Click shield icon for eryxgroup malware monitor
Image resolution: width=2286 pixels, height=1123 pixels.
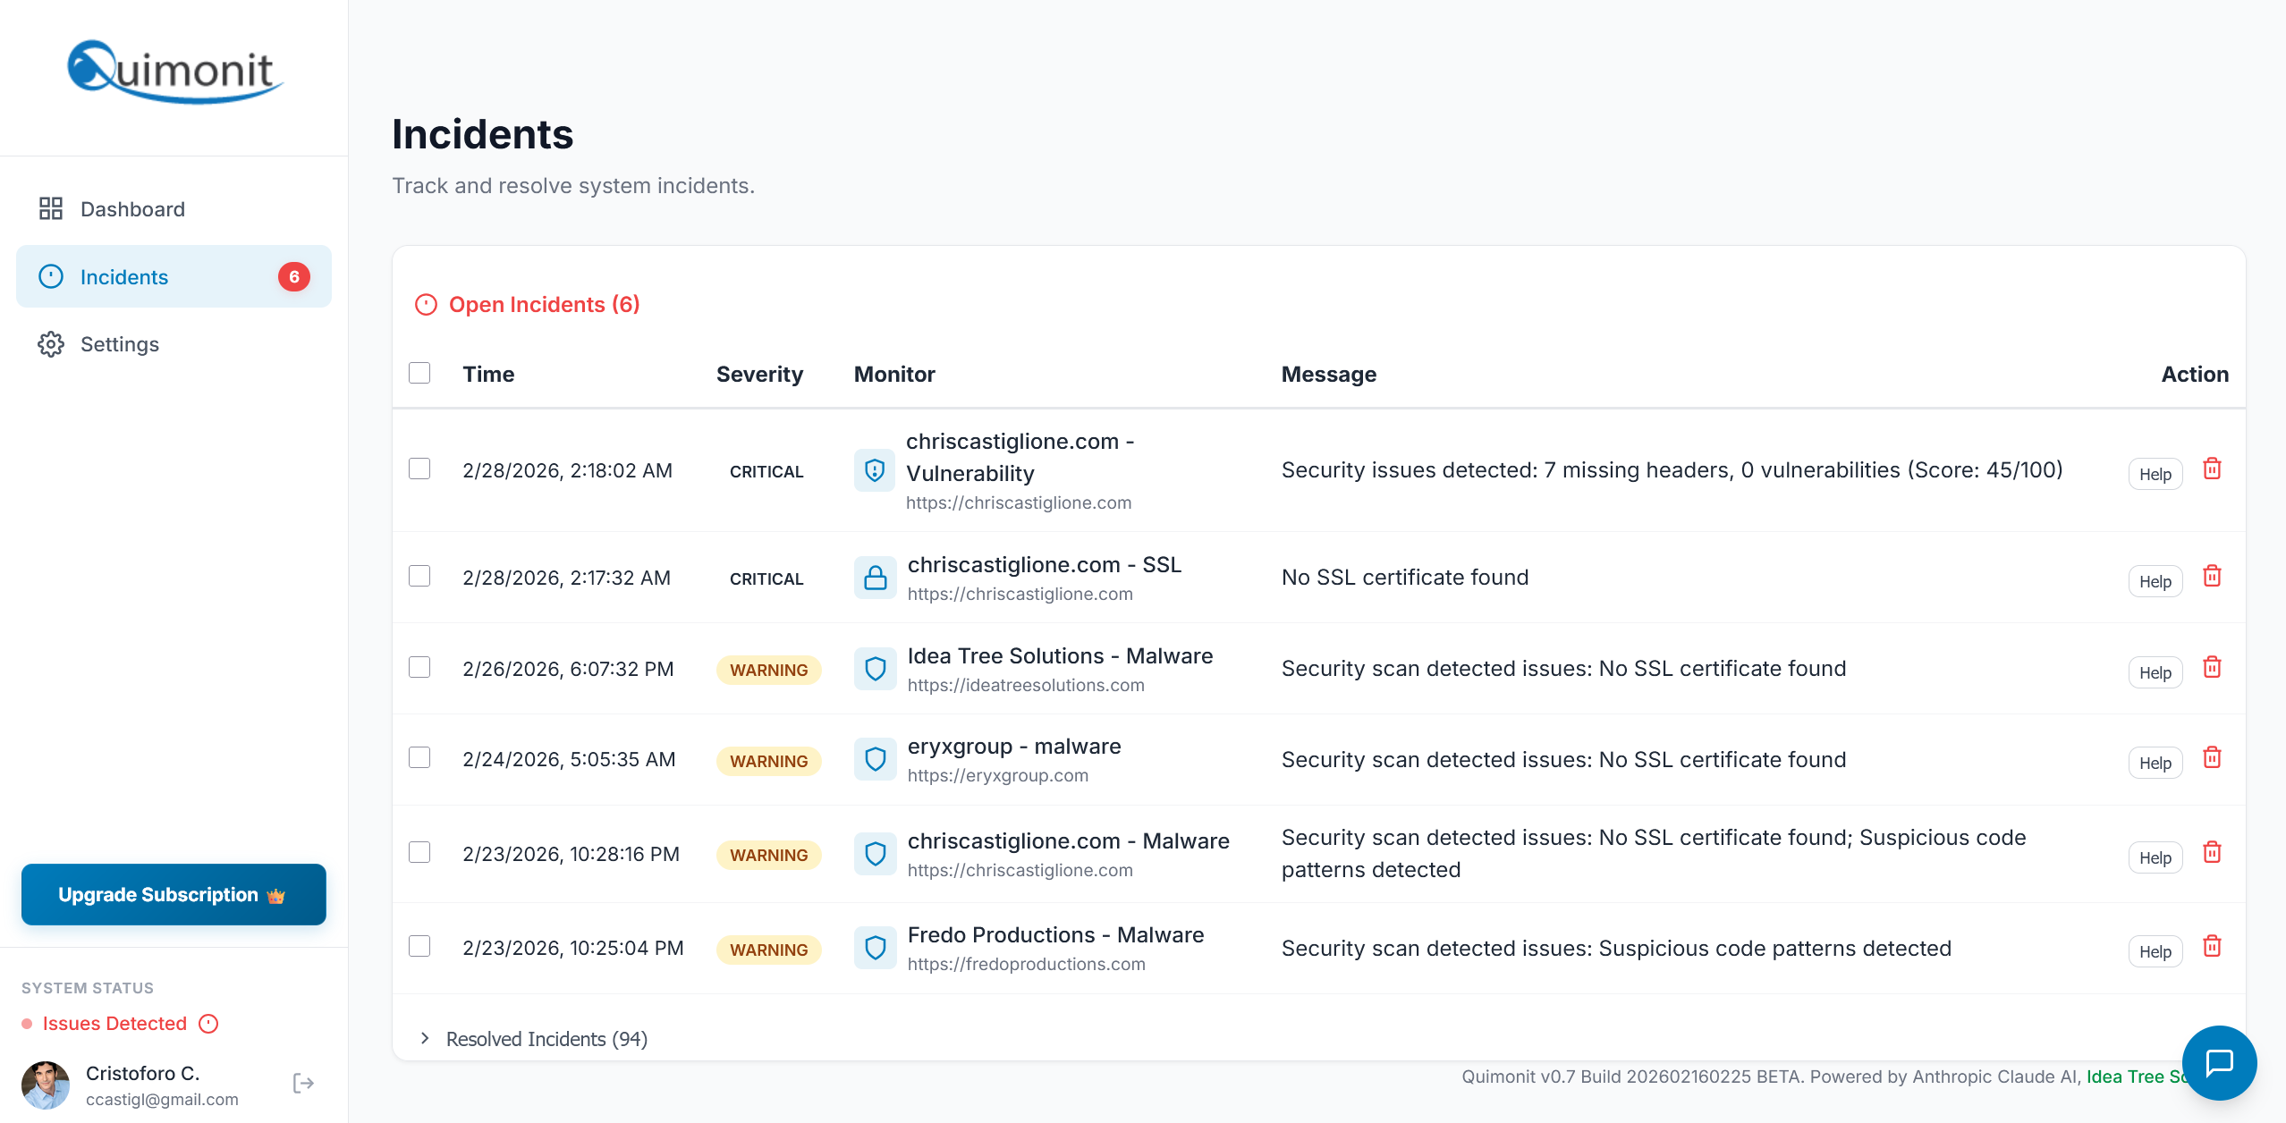pyautogui.click(x=875, y=760)
